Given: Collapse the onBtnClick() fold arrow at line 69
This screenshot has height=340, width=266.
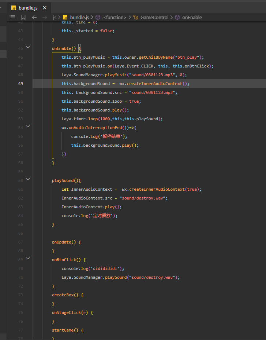Looking at the screenshot, I should tap(28, 258).
